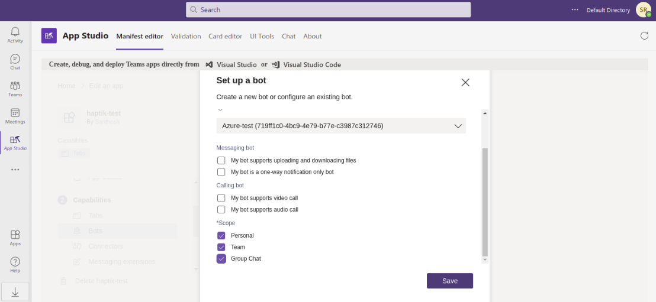Image resolution: width=656 pixels, height=302 pixels.
Task: Select Messaging extensions under Capabilities
Action: [122, 262]
